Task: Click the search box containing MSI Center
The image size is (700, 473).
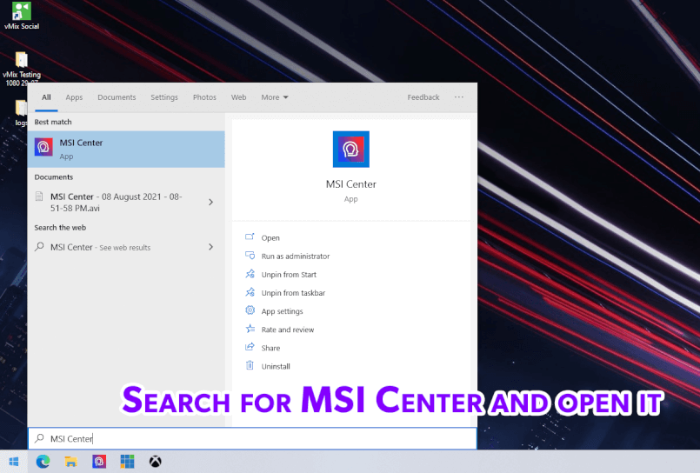Action: coord(252,439)
